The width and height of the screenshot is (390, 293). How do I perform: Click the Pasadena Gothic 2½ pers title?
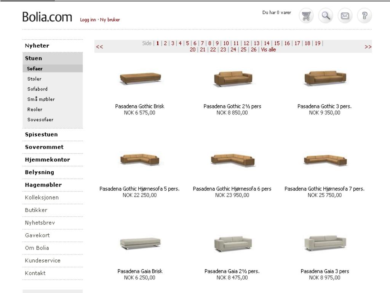point(232,106)
